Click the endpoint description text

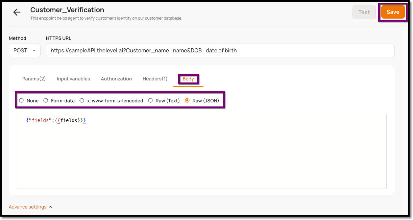tap(106, 18)
